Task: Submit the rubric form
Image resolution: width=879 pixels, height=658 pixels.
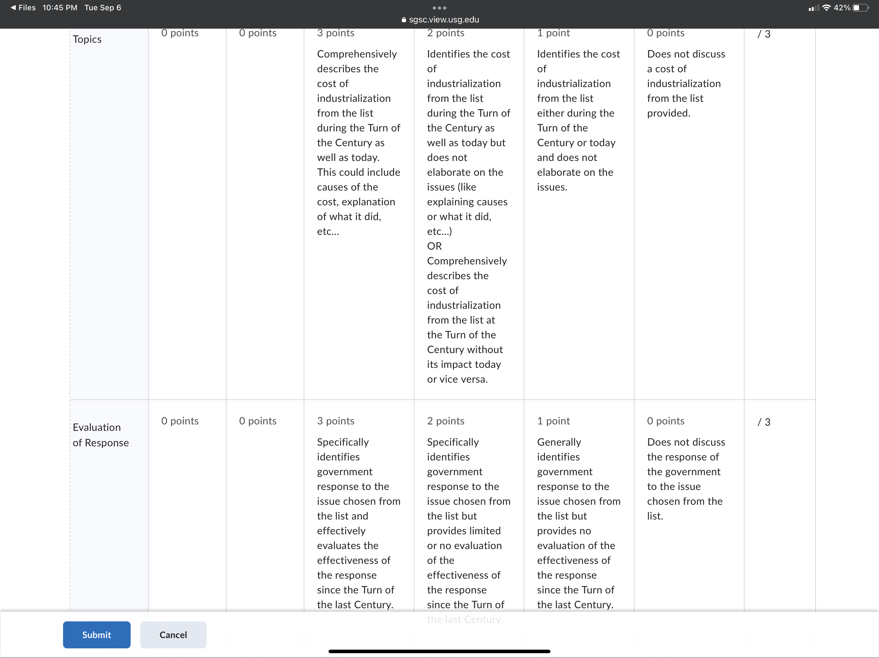Action: (97, 635)
